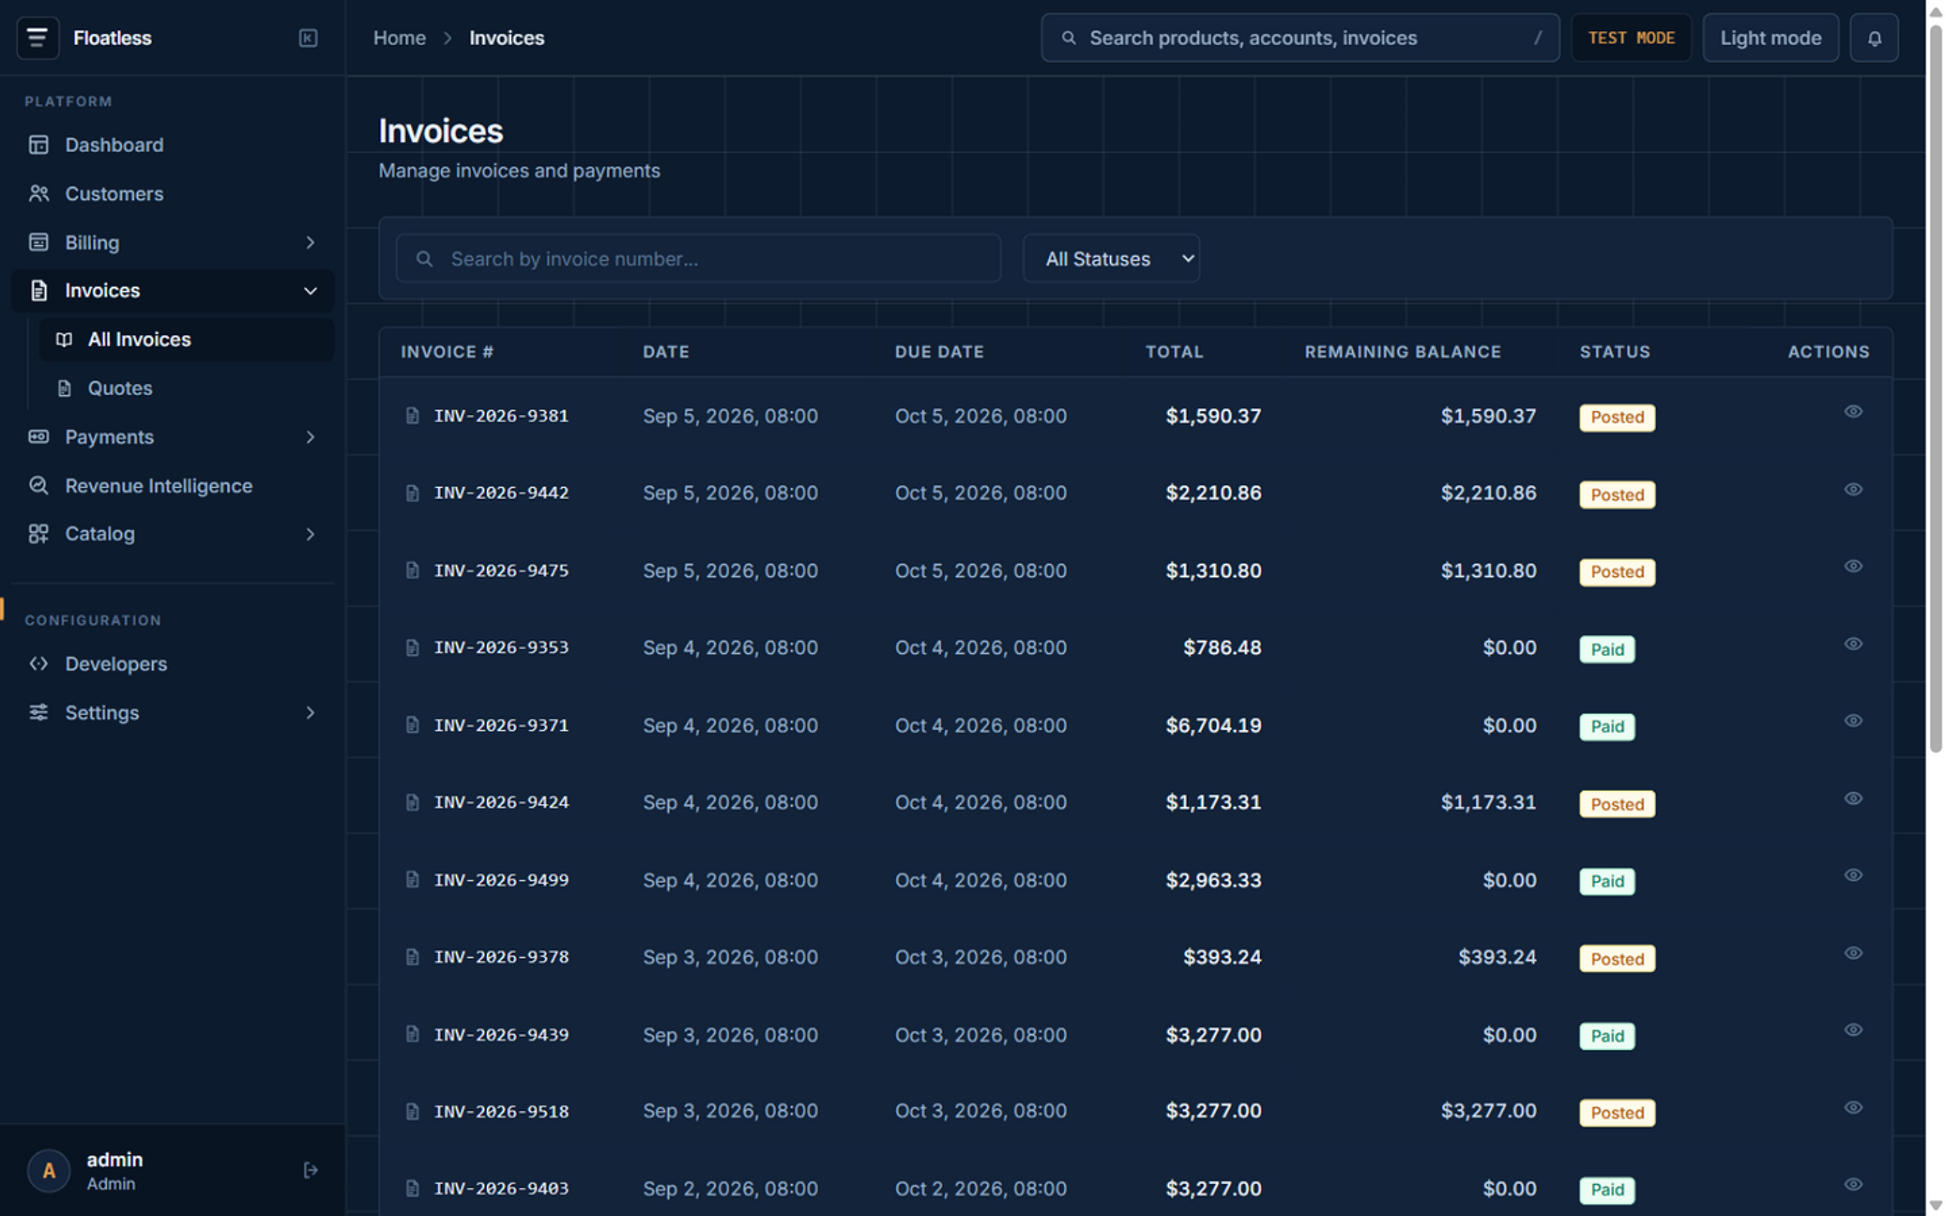The height and width of the screenshot is (1216, 1946).
Task: View invoice INV-2026-9442 via eye icon
Action: point(1853,489)
